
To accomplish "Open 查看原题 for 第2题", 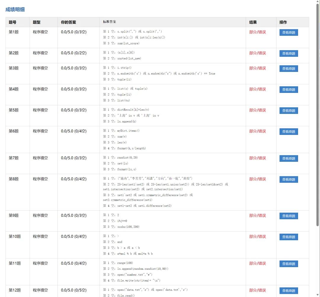I will pos(289,53).
